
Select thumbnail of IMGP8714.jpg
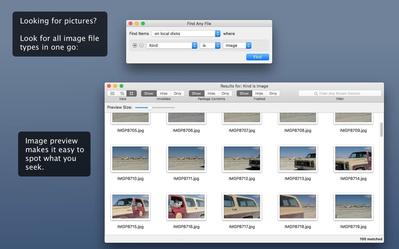pyautogui.click(x=354, y=158)
